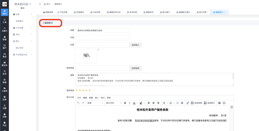Open the highlight color dropdown arrow
Screen dimensions: 259x131
point(144,103)
